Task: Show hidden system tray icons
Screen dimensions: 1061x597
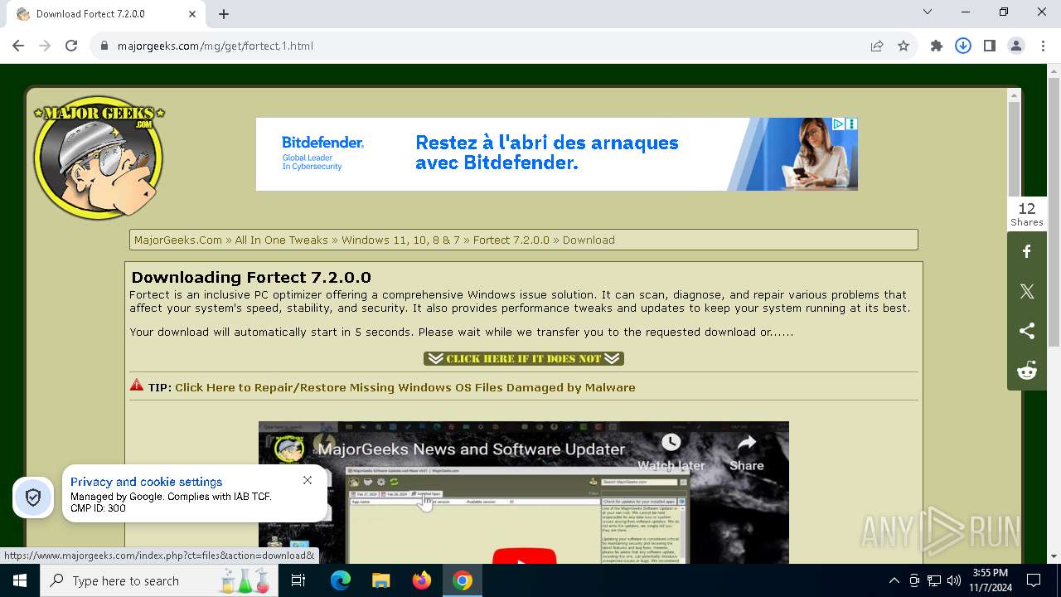Action: tap(894, 580)
